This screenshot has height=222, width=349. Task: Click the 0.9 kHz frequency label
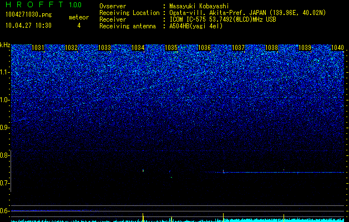coord(4,128)
